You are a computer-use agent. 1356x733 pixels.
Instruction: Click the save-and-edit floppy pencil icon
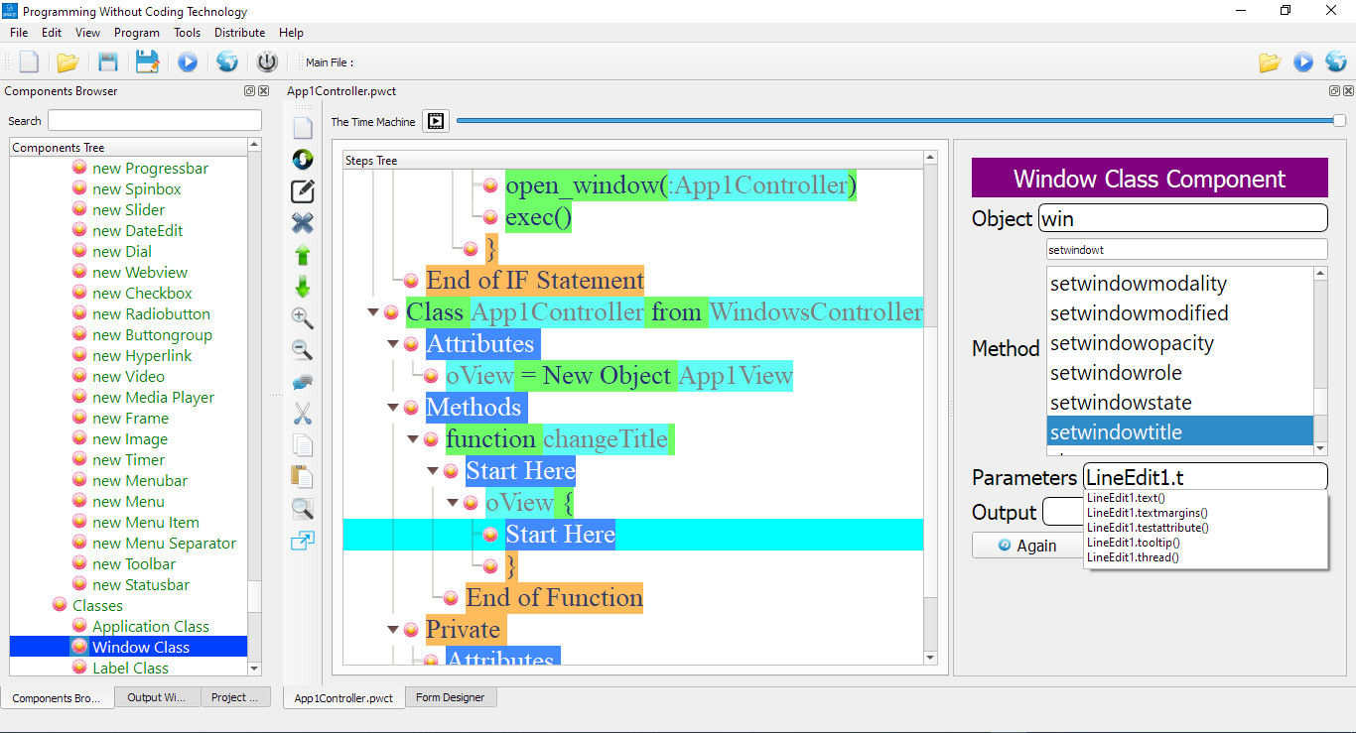pyautogui.click(x=147, y=61)
